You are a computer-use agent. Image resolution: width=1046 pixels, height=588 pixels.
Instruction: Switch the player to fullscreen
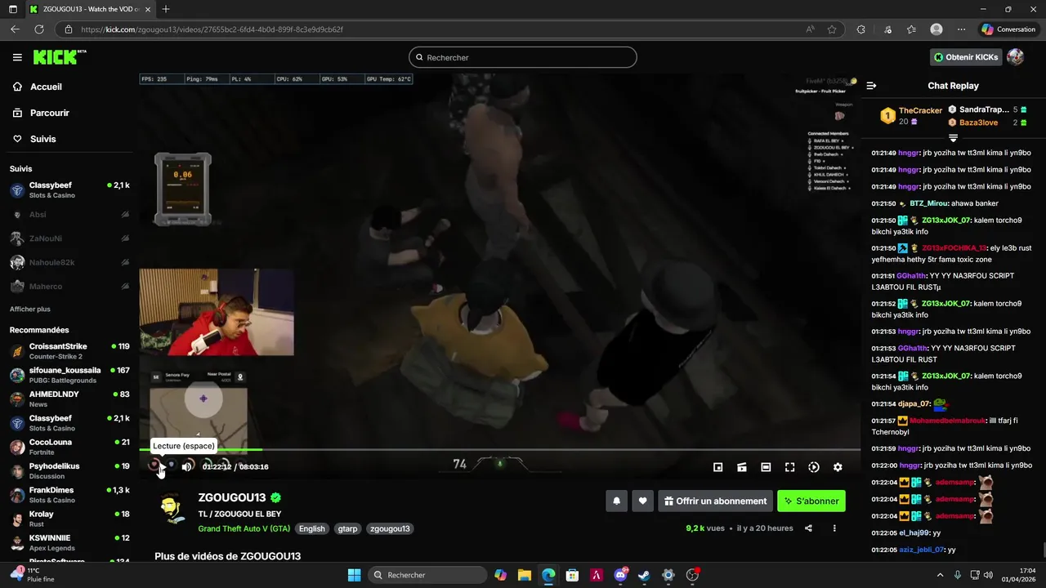[x=789, y=467]
